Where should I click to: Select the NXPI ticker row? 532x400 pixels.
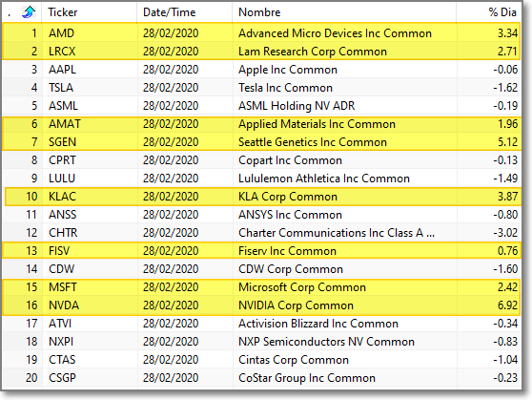click(x=261, y=342)
